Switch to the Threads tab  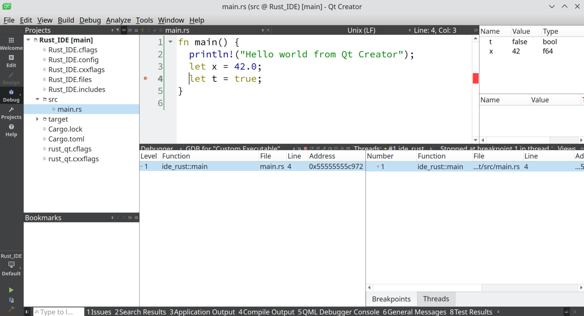tap(436, 299)
